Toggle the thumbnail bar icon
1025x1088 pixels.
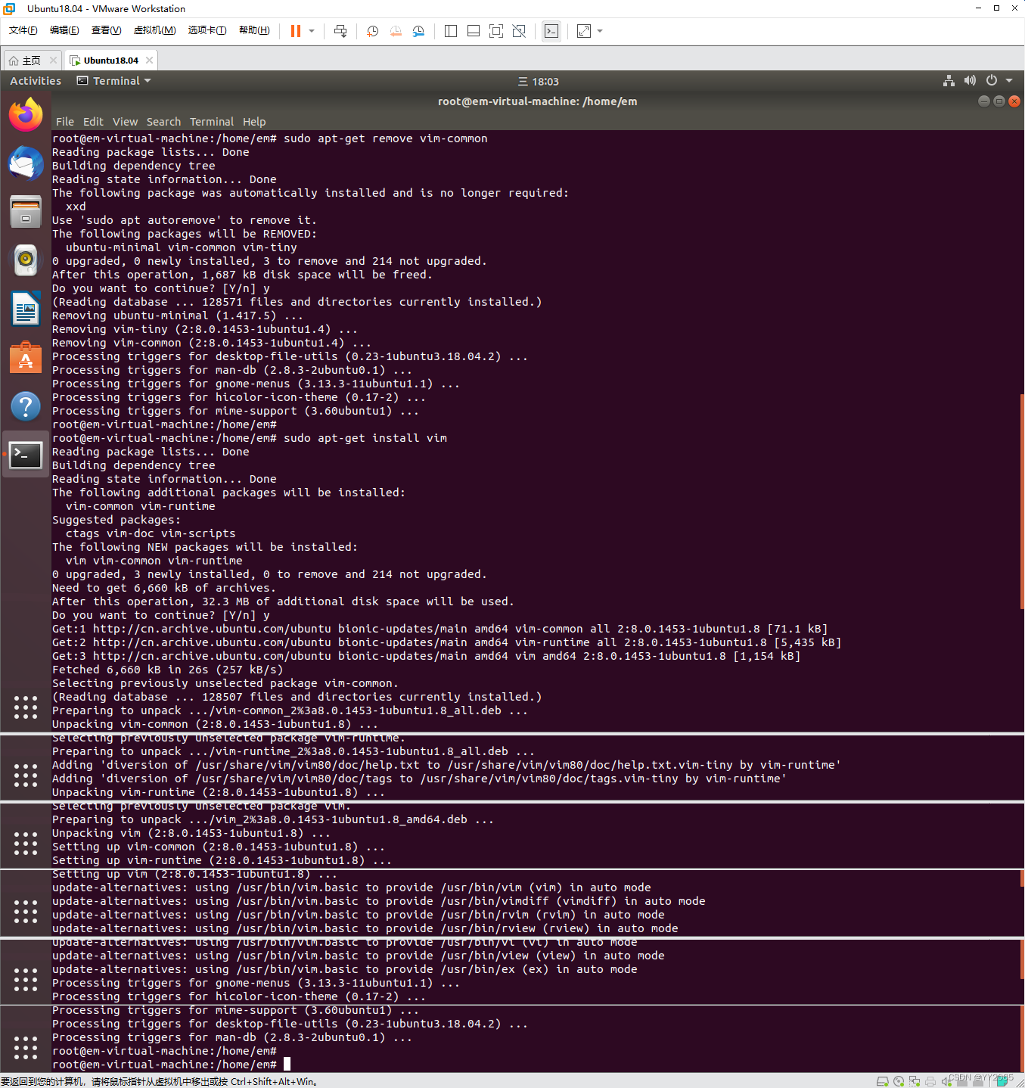click(474, 31)
